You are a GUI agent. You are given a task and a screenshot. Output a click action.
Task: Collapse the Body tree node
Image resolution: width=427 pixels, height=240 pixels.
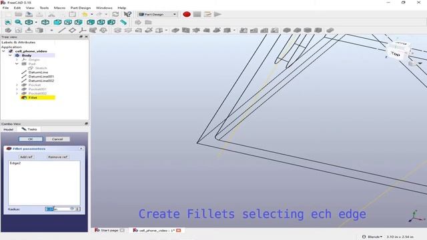pyautogui.click(x=10, y=55)
